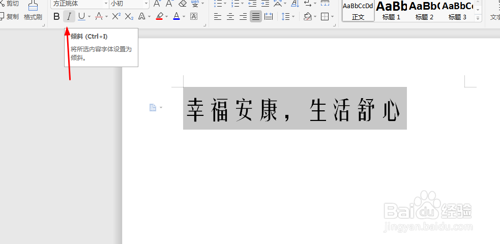Image resolution: width=500 pixels, height=244 pixels.
Task: Click the 剪切 (Cut) button
Action: click(10, 4)
